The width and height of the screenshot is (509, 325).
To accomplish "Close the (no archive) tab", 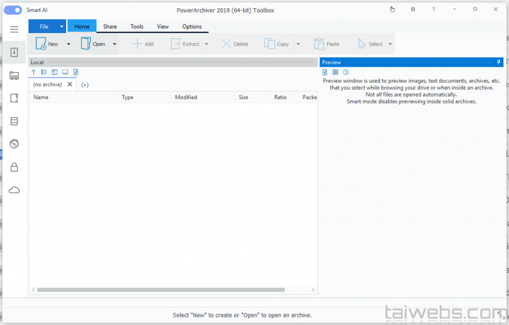I will pyautogui.click(x=70, y=85).
